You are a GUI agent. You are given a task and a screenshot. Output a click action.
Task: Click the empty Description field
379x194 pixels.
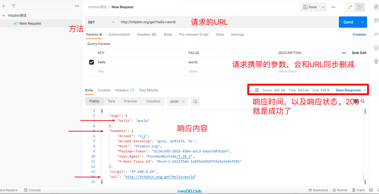tap(323, 71)
